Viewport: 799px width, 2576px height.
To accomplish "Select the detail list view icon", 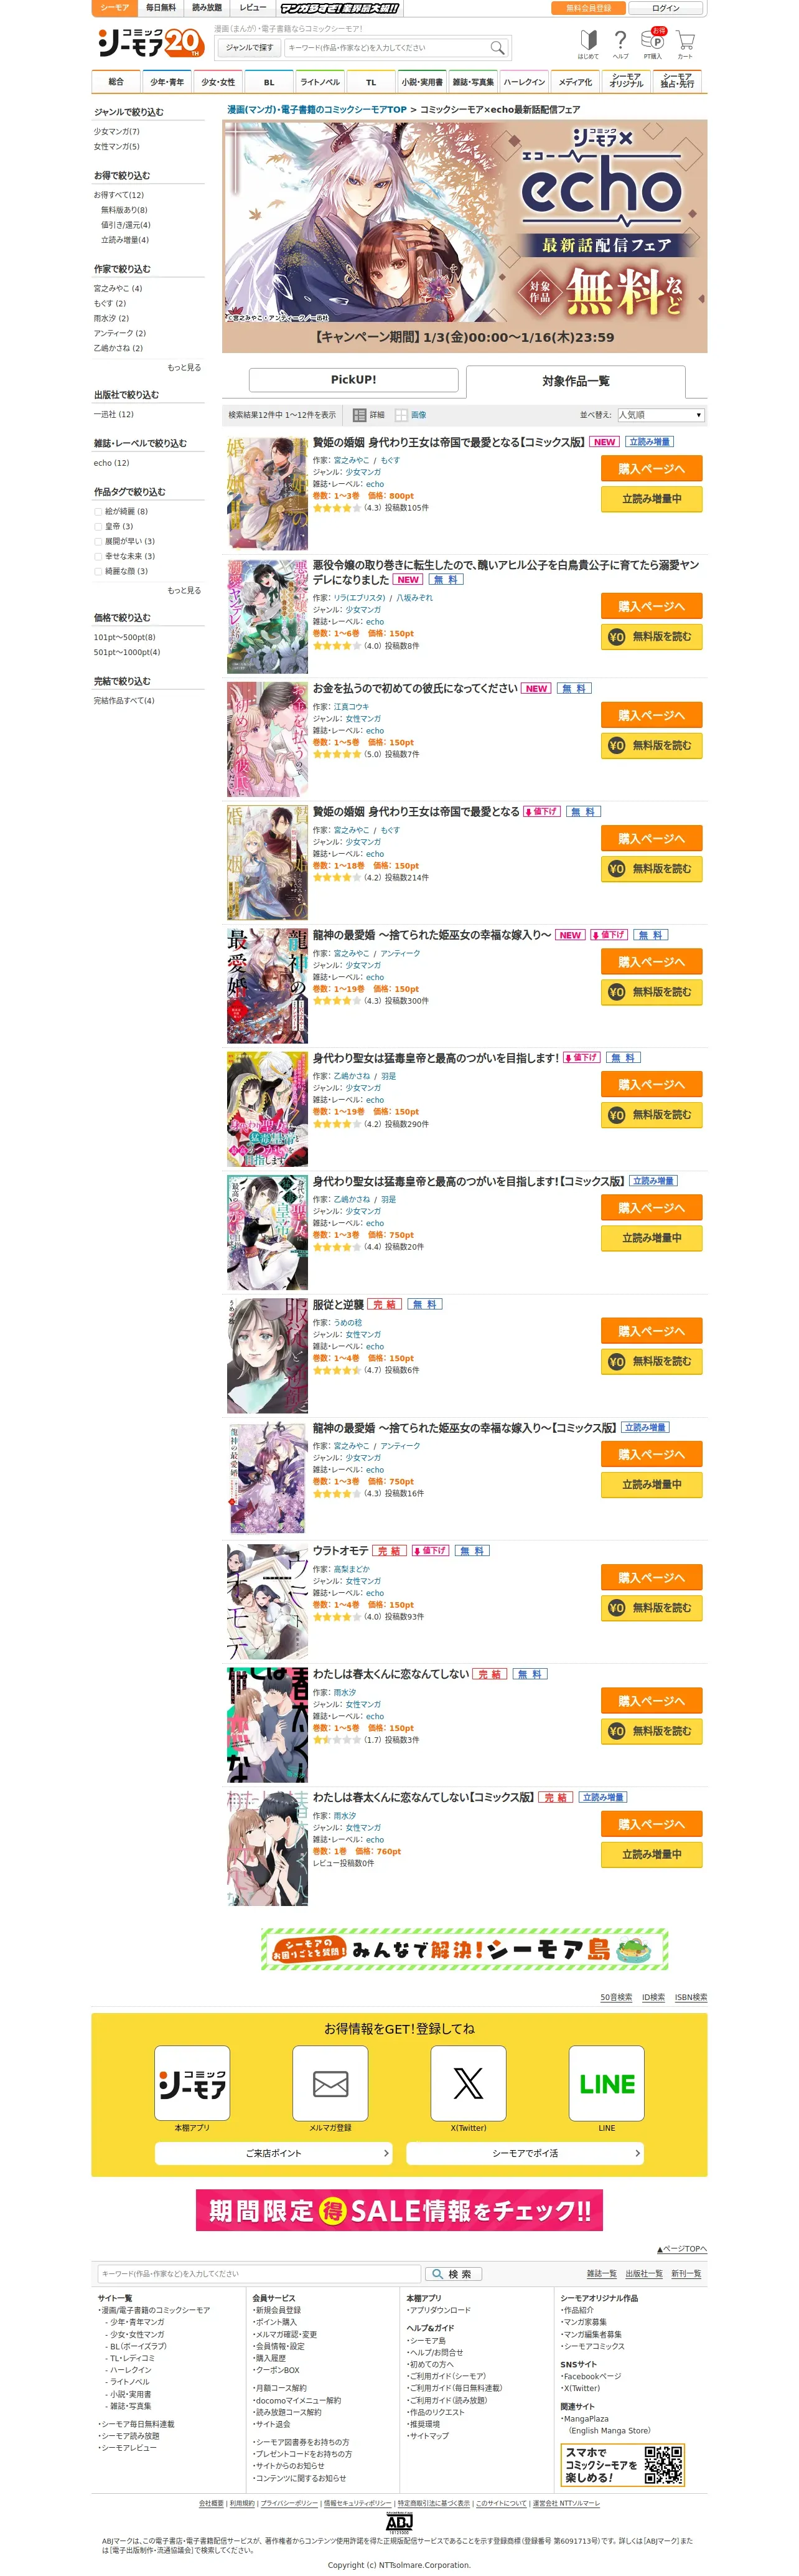I will click(x=360, y=415).
